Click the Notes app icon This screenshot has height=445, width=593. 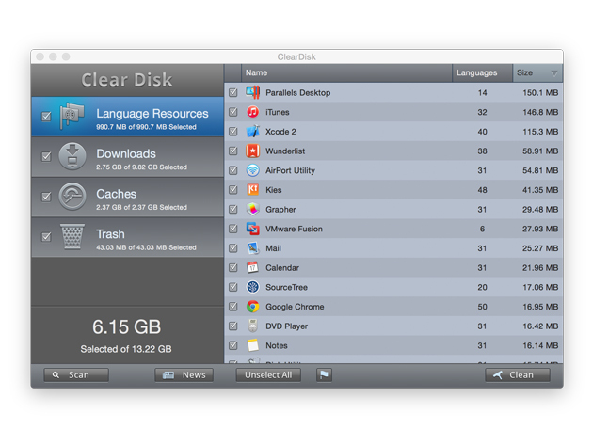(x=252, y=345)
